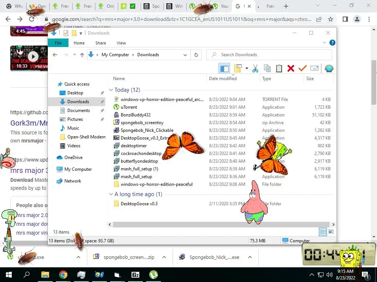This screenshot has width=377, height=282.
Task: Click the file list horizontal scrollbar
Action: click(221, 224)
